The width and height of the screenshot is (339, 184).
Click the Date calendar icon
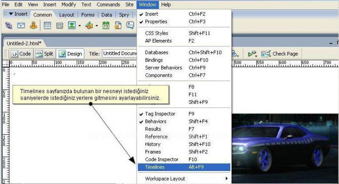[106, 25]
